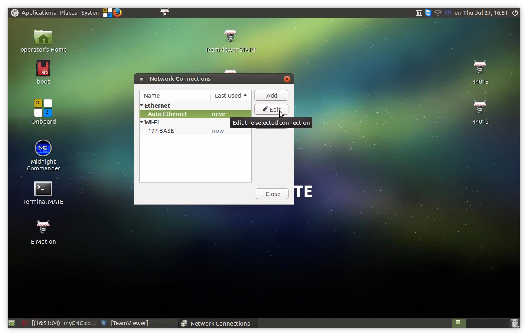The width and height of the screenshot is (528, 336).
Task: Open Midnight Commander desktop icon
Action: pos(43,148)
